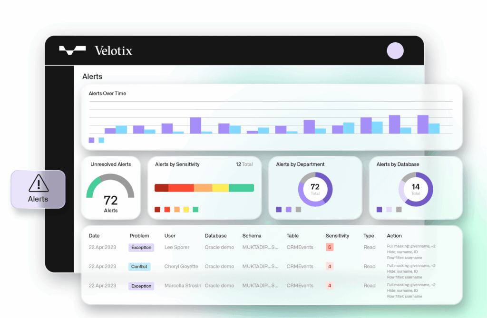This screenshot has width=487, height=318.
Task: Click the sensitivity 4 badge for Marcella Strosin
Action: click(x=330, y=285)
